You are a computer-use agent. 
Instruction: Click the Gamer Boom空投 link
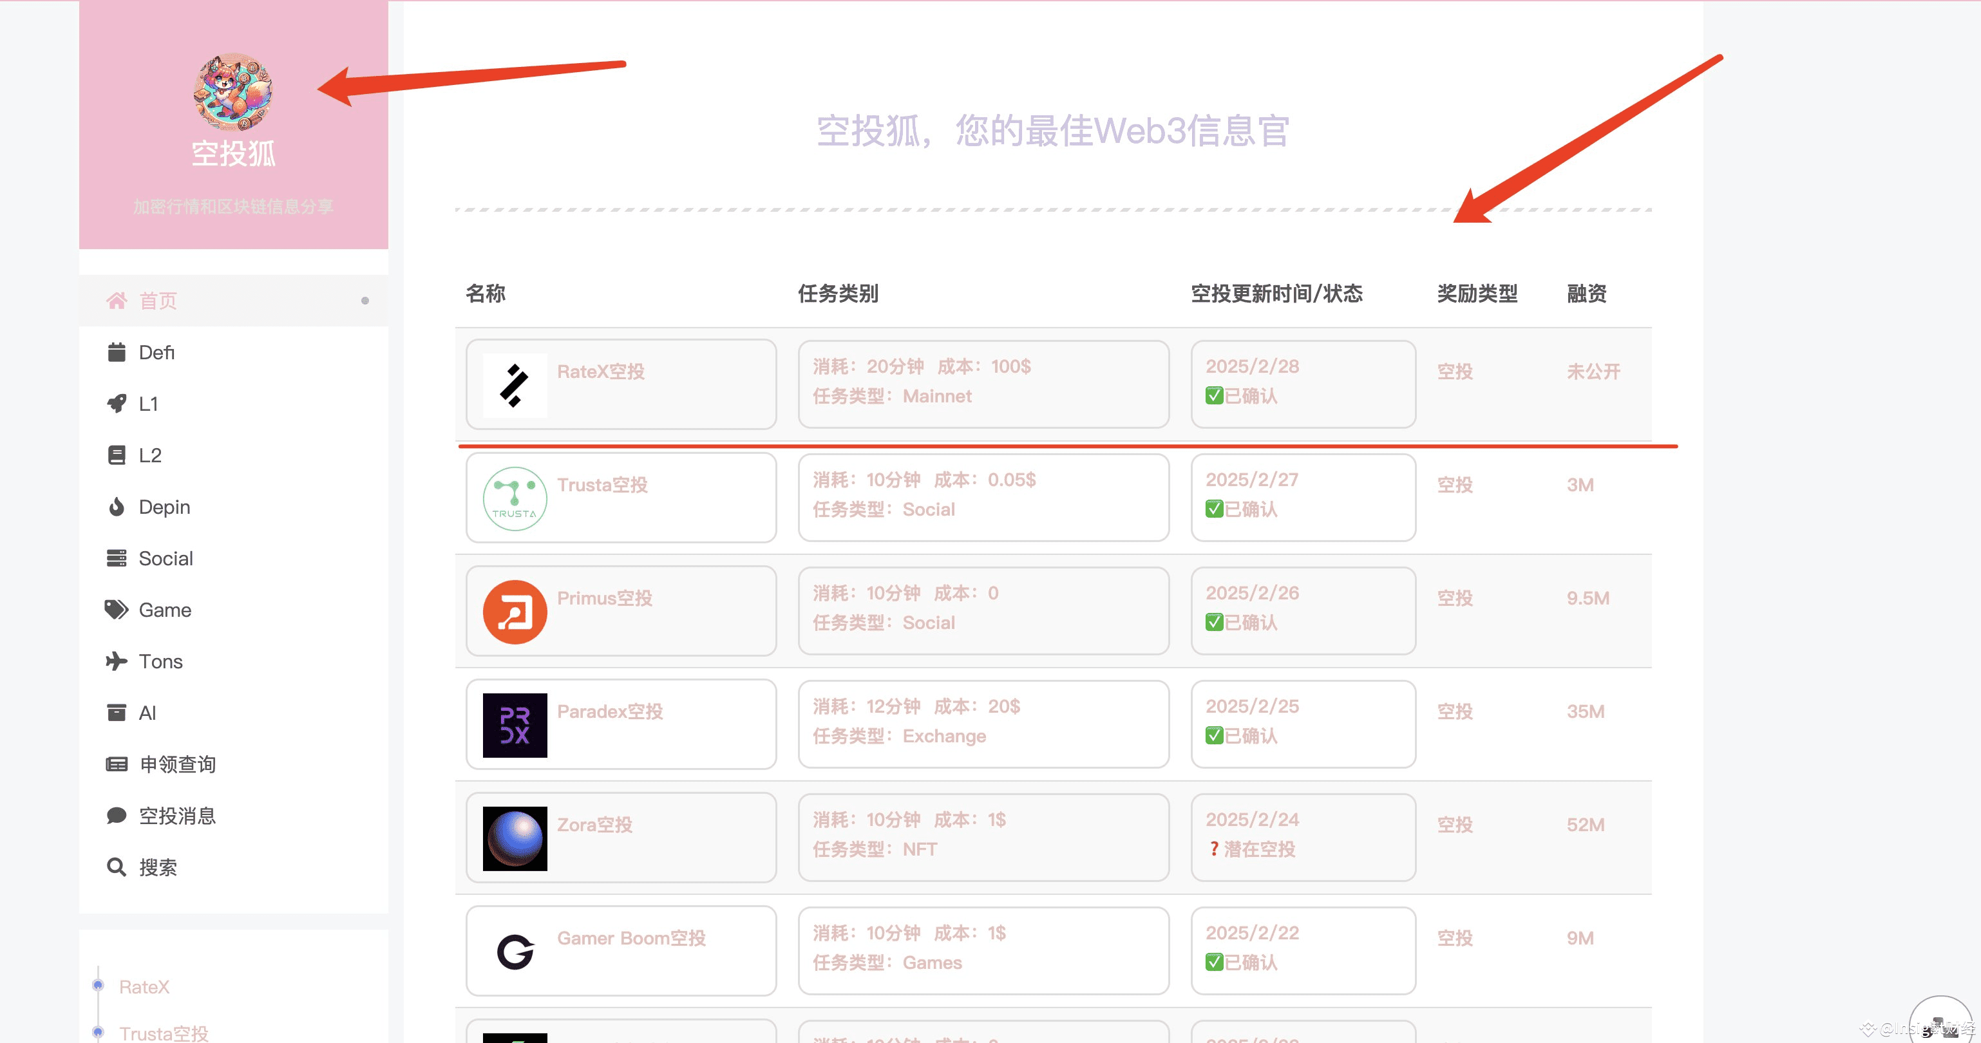(x=631, y=937)
